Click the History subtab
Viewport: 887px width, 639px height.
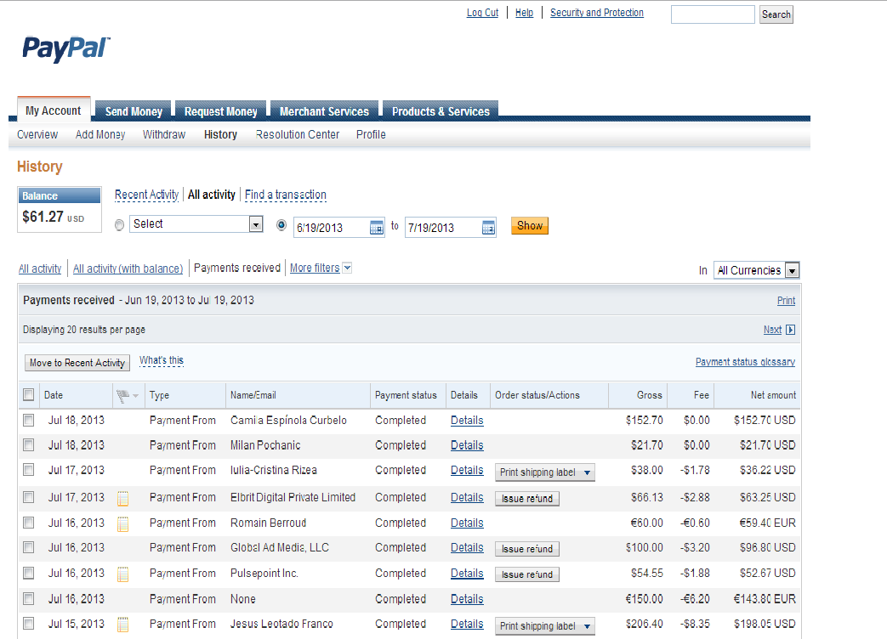coord(220,134)
